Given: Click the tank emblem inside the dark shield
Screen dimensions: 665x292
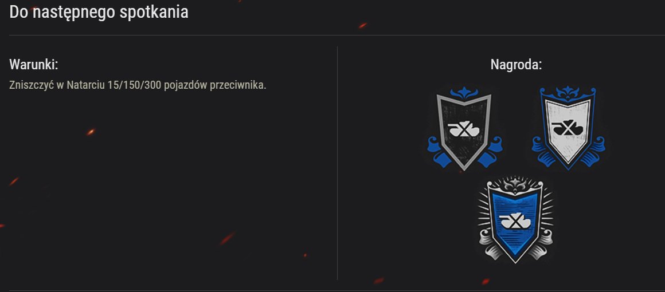Looking at the screenshot, I should pos(464,129).
